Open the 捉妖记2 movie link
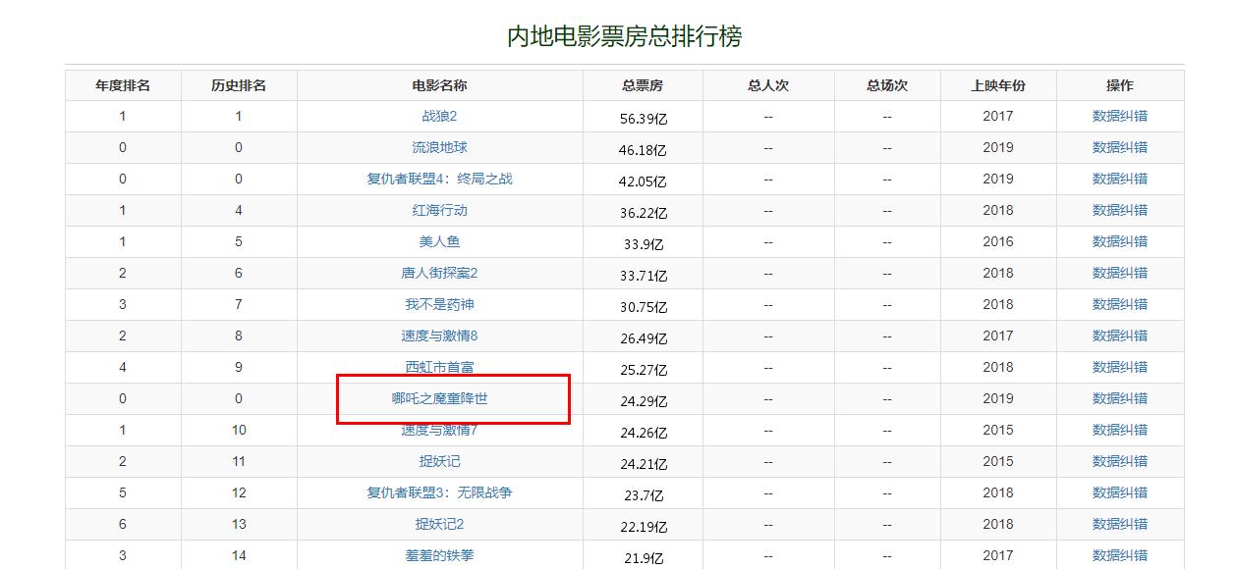The image size is (1236, 569). coord(439,524)
